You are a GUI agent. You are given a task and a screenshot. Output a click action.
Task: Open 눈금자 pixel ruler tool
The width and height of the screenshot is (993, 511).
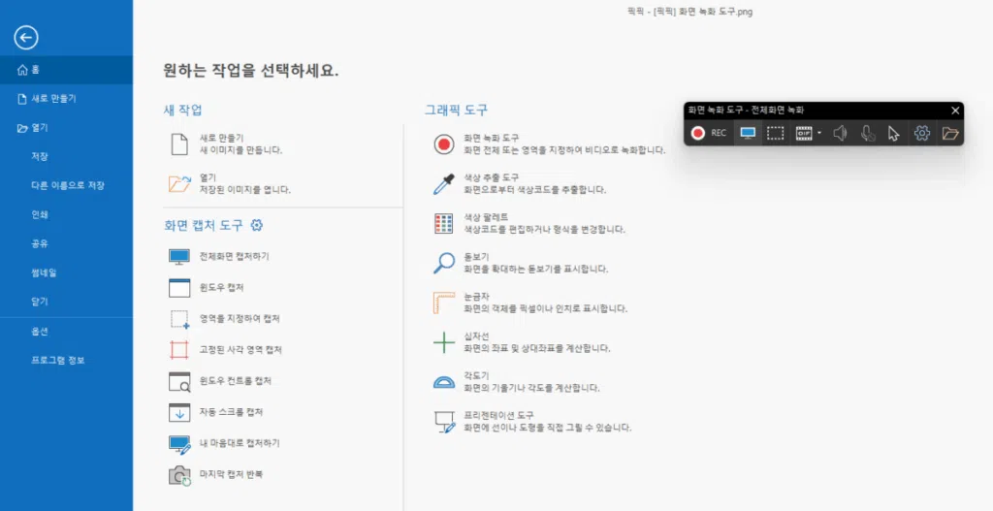click(477, 302)
